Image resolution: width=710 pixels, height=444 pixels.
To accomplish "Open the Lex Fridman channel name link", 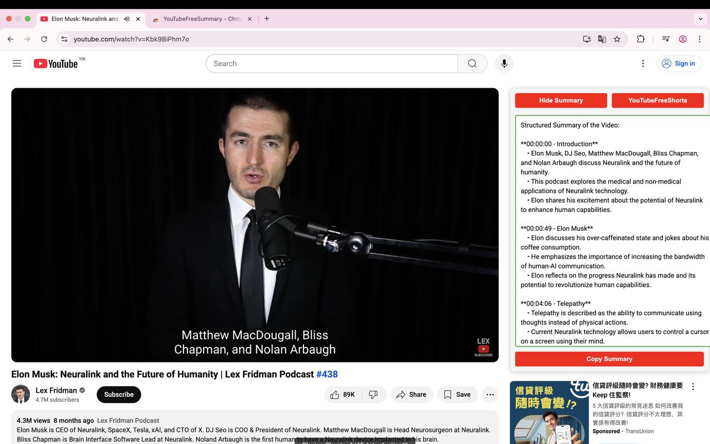I will click(x=56, y=390).
